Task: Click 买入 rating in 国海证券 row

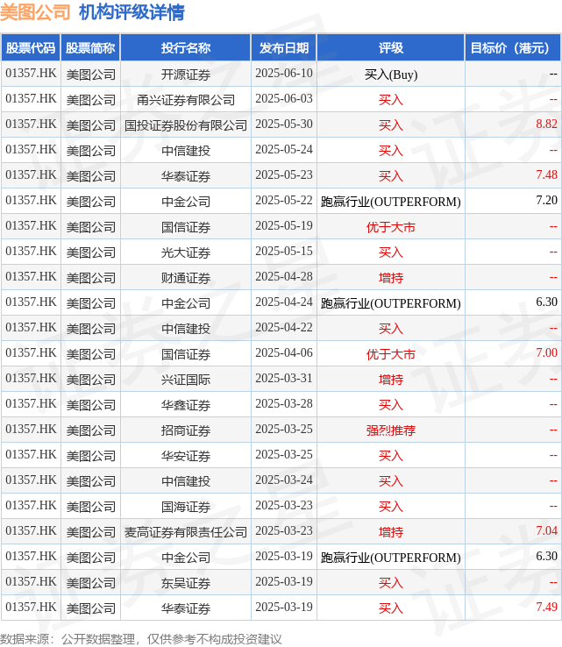Action: coord(391,507)
